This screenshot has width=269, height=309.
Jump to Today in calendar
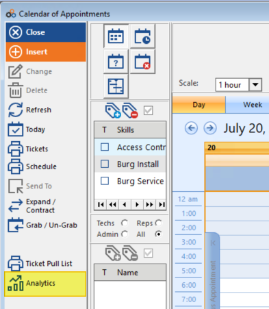tap(27, 129)
